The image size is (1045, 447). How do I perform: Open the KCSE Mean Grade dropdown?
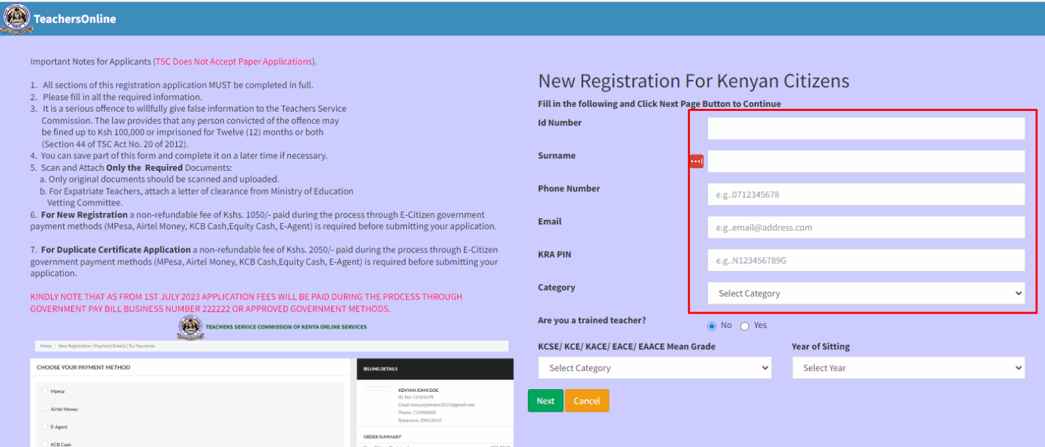tap(654, 367)
